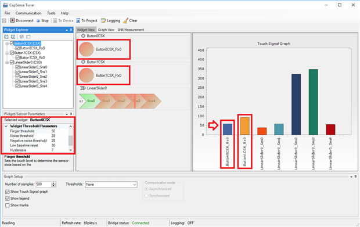Collapse the Button0CSX tree node
The image size is (360, 227).
click(7, 44)
